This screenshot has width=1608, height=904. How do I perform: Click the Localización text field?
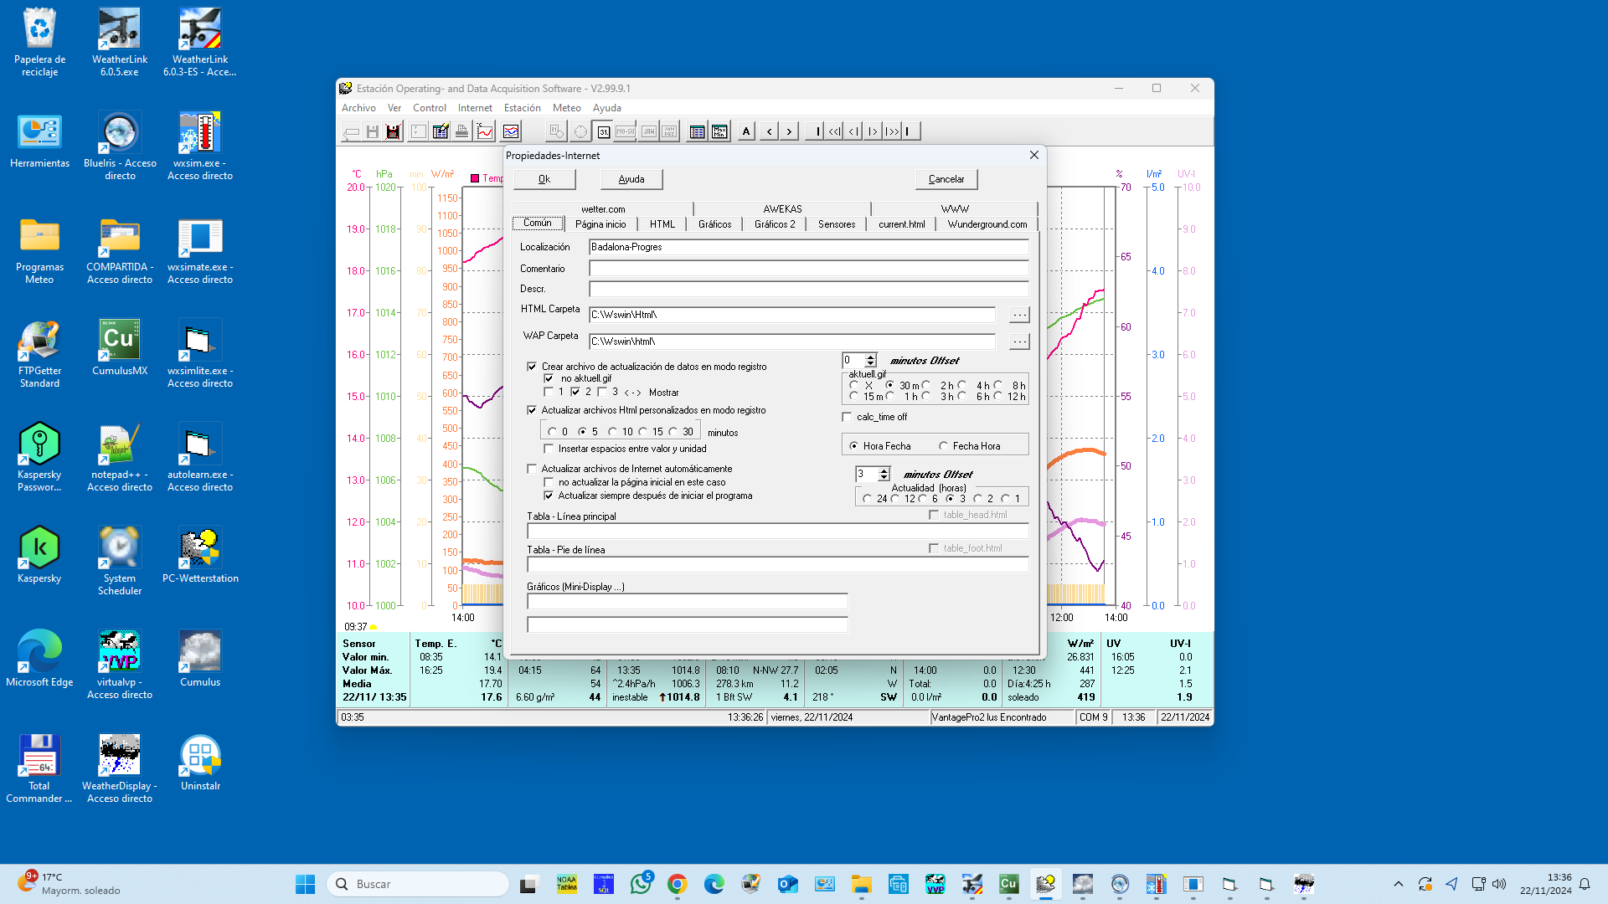click(x=808, y=247)
